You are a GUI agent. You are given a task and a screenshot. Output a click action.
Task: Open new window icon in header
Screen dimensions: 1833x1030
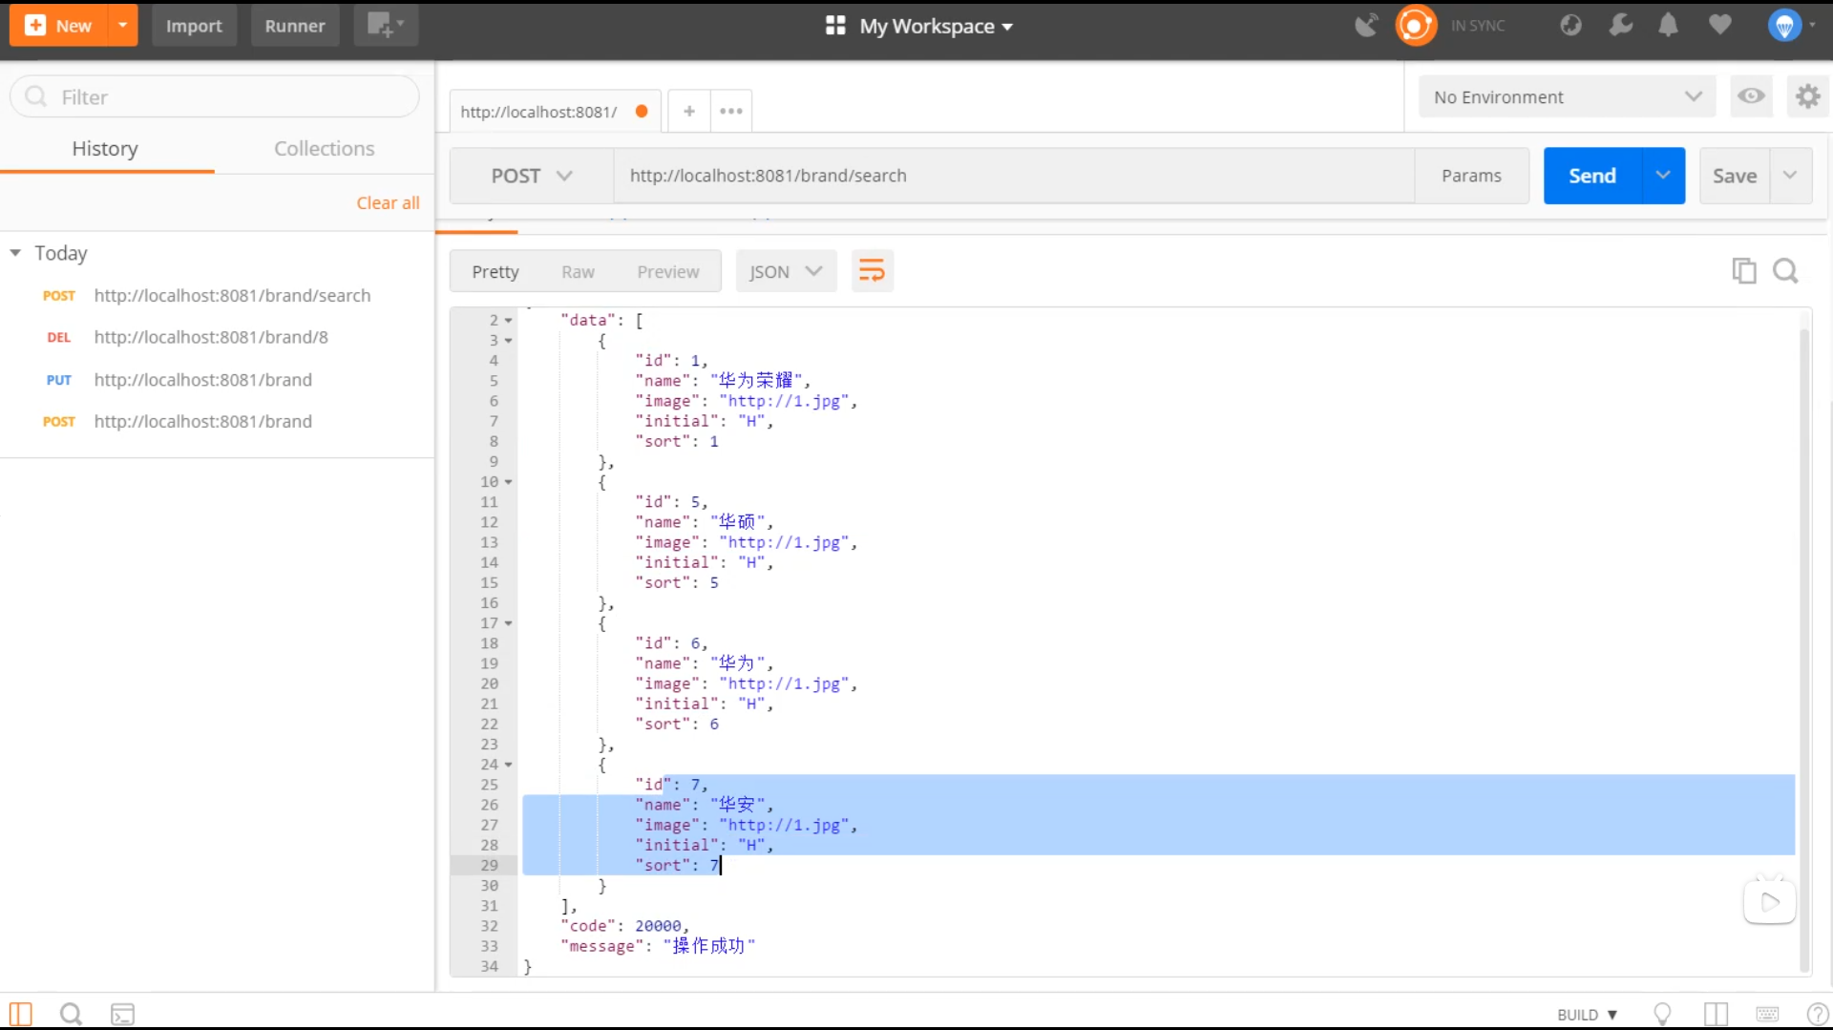tap(386, 26)
